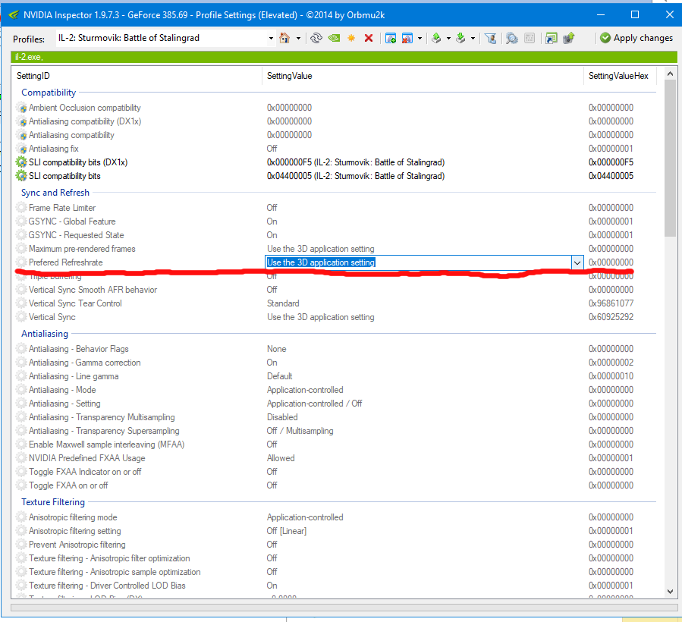Select the Maximum pre-rendered frames setting
This screenshot has height=622, width=682.
(x=334, y=249)
